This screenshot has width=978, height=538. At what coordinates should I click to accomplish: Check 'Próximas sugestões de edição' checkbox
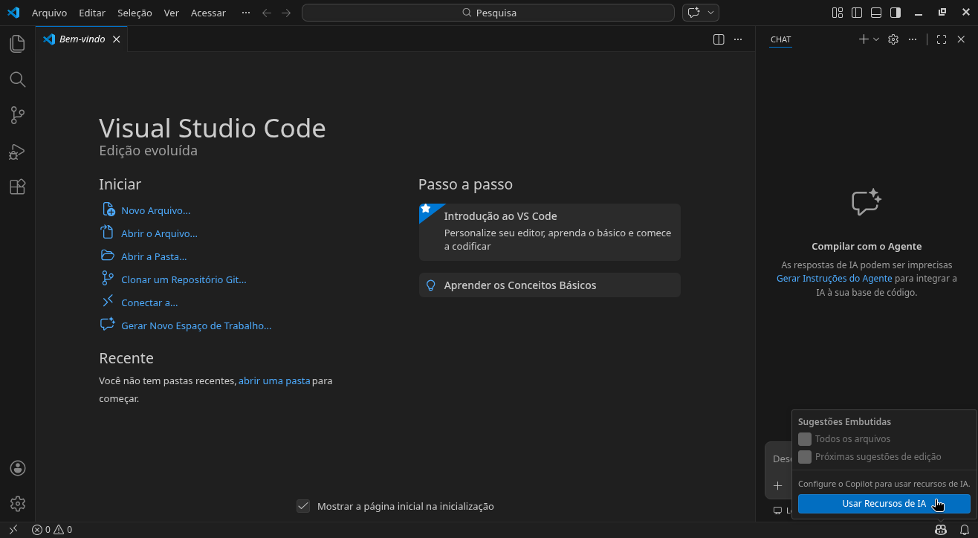pos(805,457)
